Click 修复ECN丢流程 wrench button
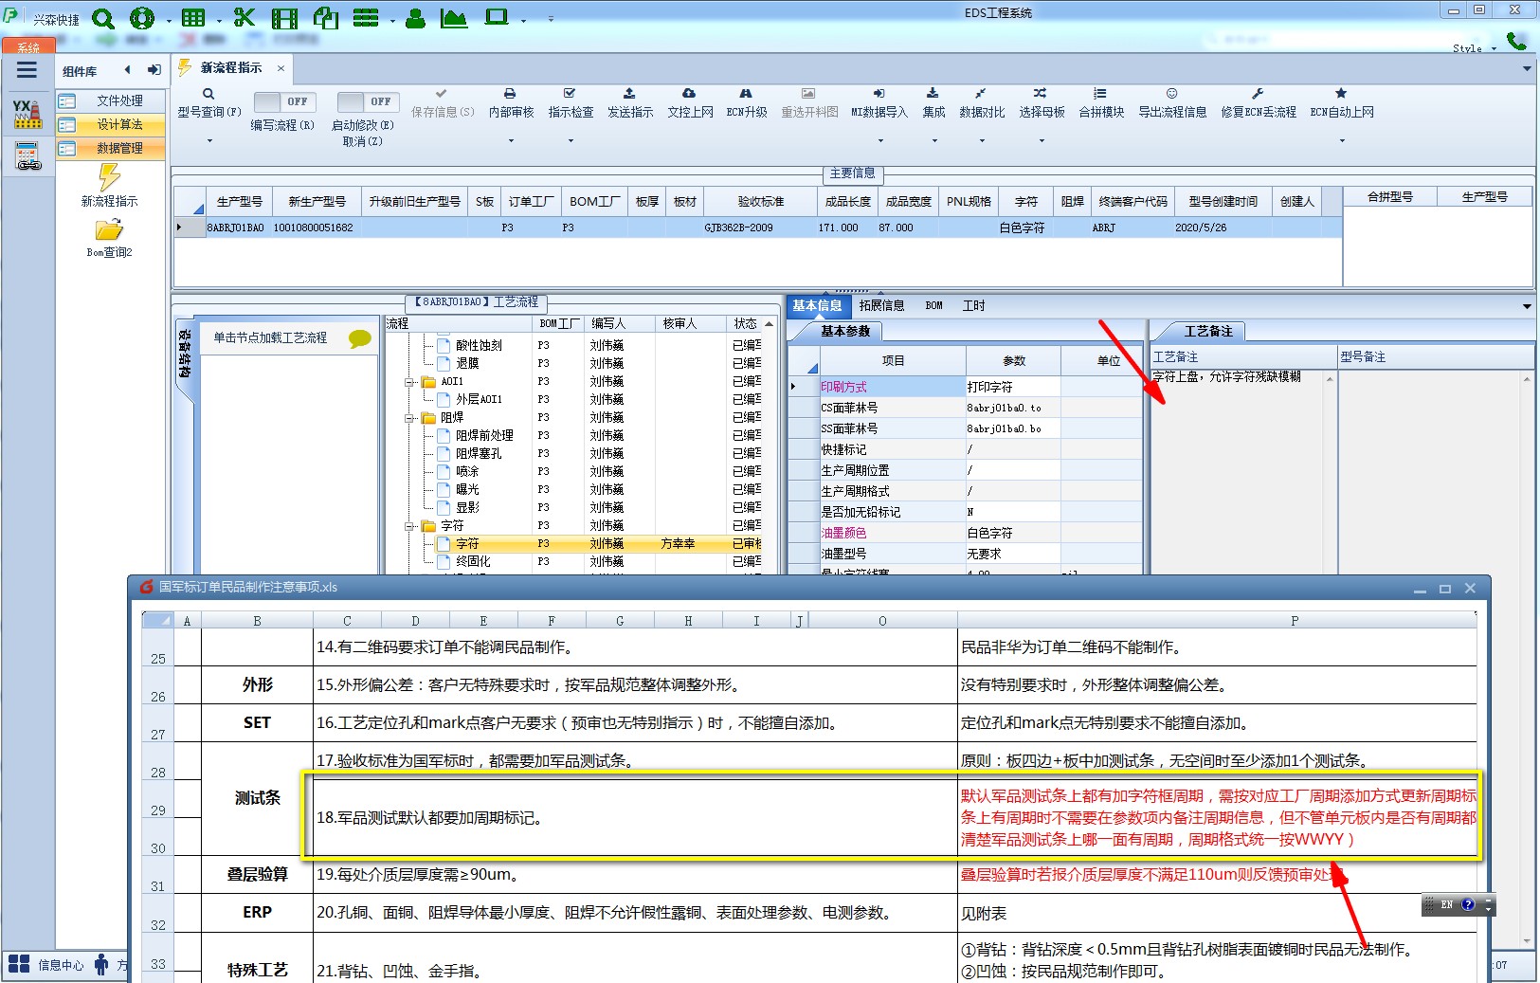 (1259, 103)
